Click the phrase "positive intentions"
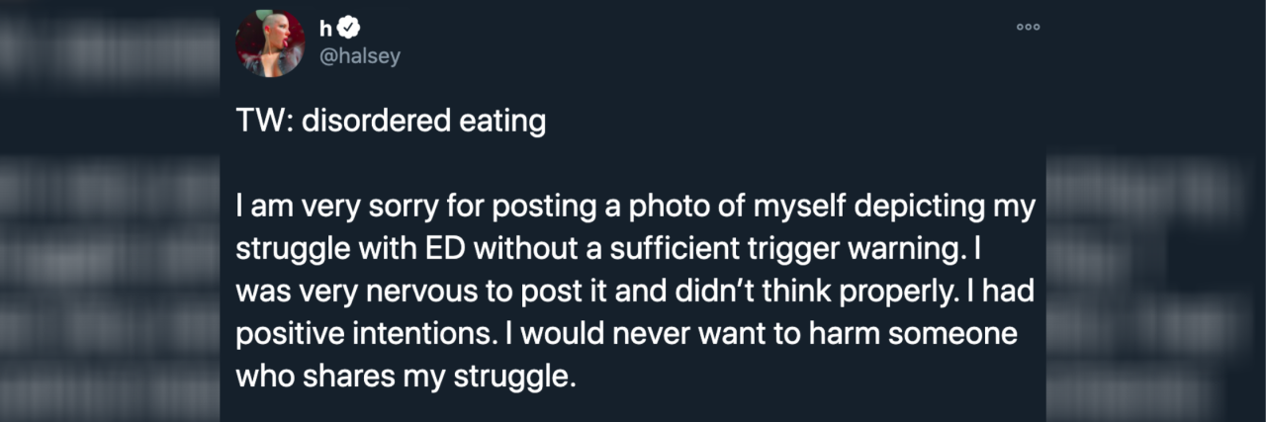Image resolution: width=1266 pixels, height=422 pixels. [x=361, y=334]
